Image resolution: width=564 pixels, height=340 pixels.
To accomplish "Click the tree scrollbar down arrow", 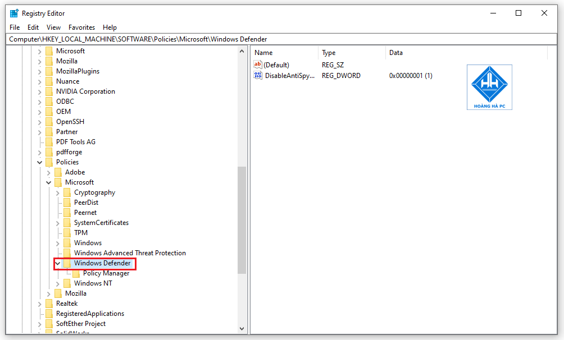I will click(242, 329).
